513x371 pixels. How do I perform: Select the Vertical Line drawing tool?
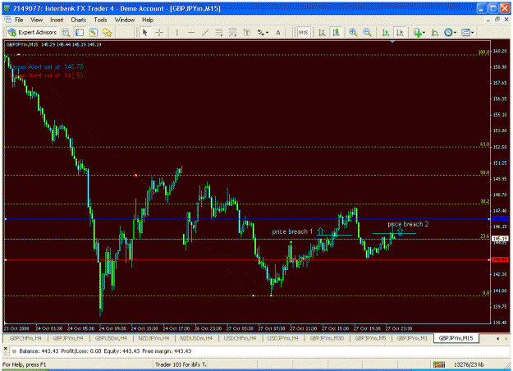pyautogui.click(x=177, y=32)
